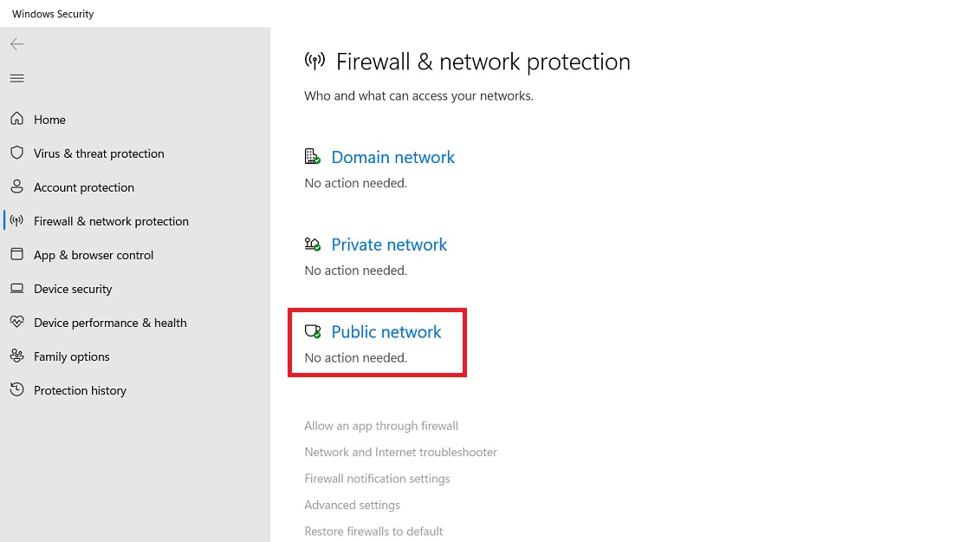
Task: Click the hamburger navigation menu icon
Action: coord(16,77)
